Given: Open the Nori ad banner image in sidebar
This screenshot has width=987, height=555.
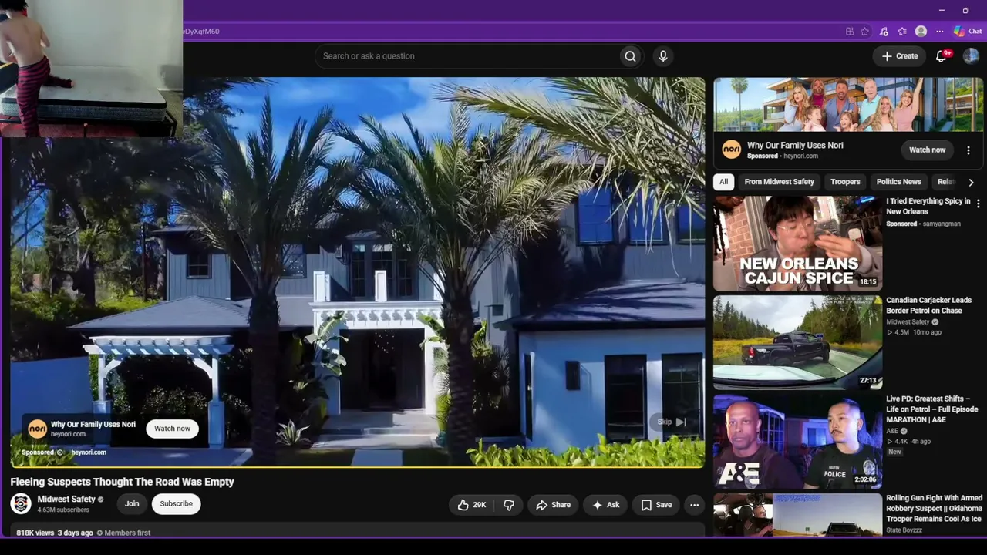Looking at the screenshot, I should click(848, 105).
